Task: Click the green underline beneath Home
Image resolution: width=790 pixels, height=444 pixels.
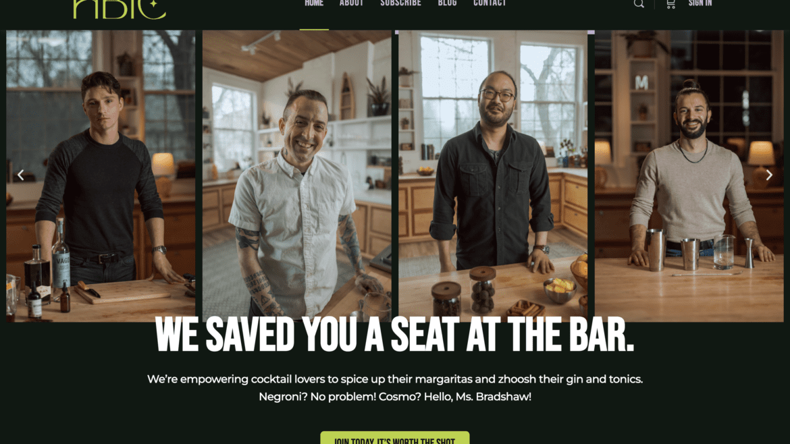Action: (314, 29)
